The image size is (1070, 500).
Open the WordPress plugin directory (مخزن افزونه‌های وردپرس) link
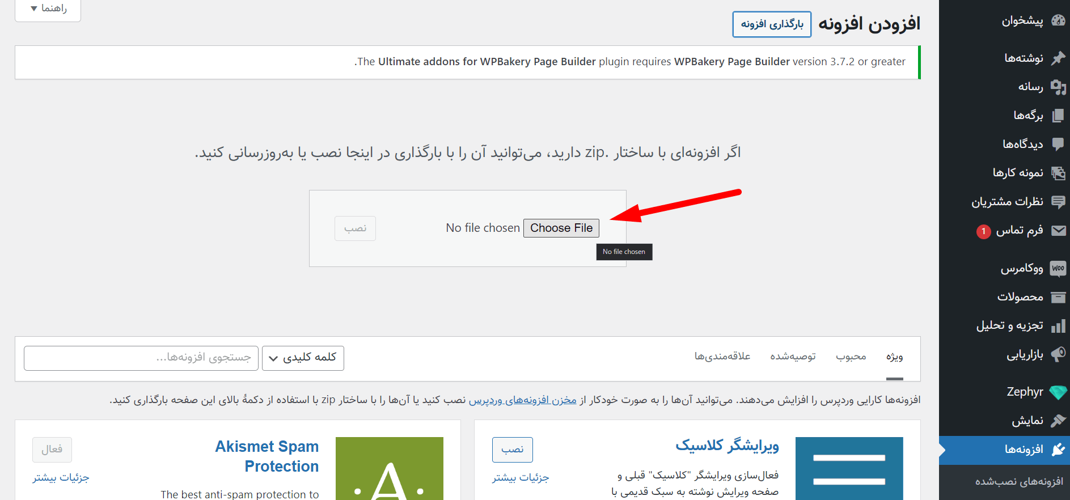pyautogui.click(x=522, y=400)
